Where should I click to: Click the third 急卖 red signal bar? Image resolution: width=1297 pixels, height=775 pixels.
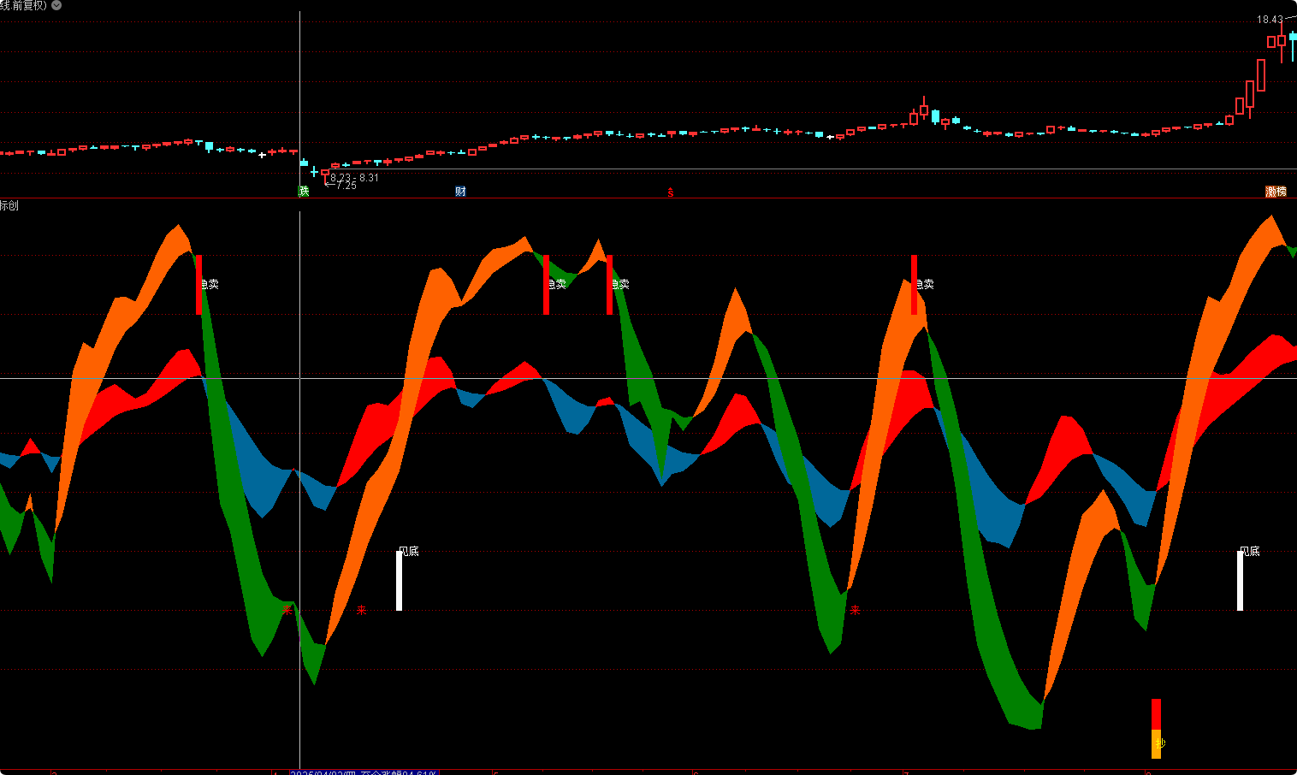(609, 284)
